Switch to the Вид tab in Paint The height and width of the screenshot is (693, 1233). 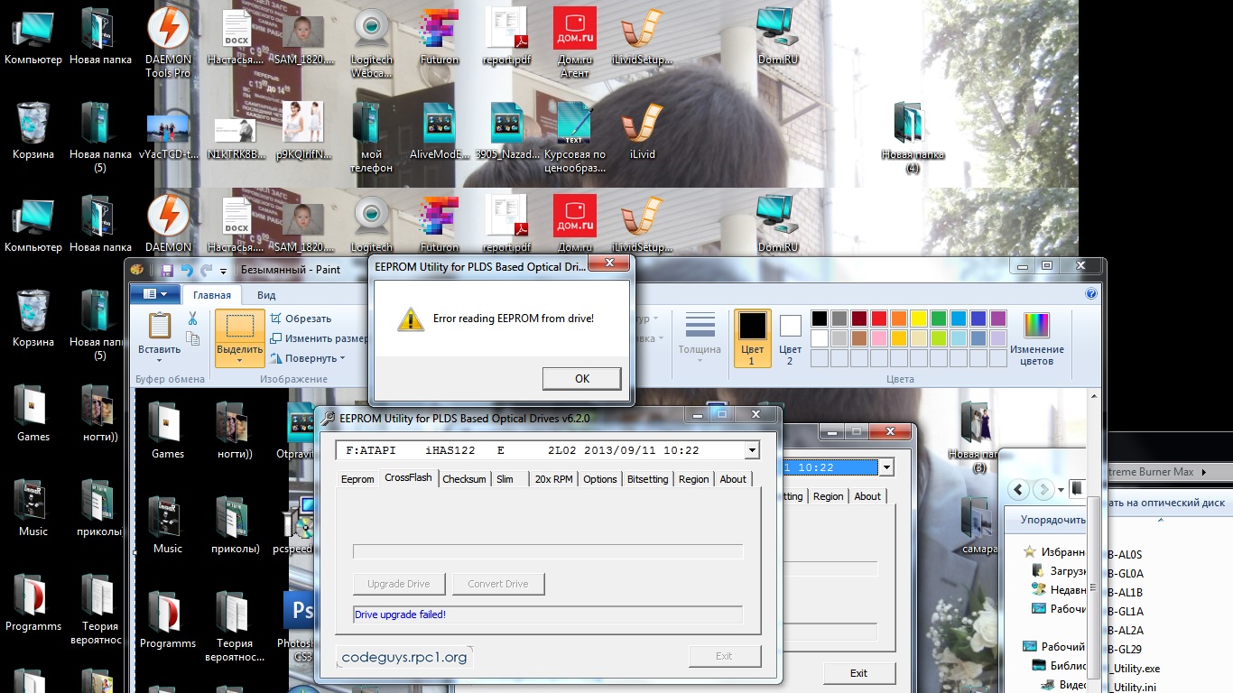coord(266,294)
